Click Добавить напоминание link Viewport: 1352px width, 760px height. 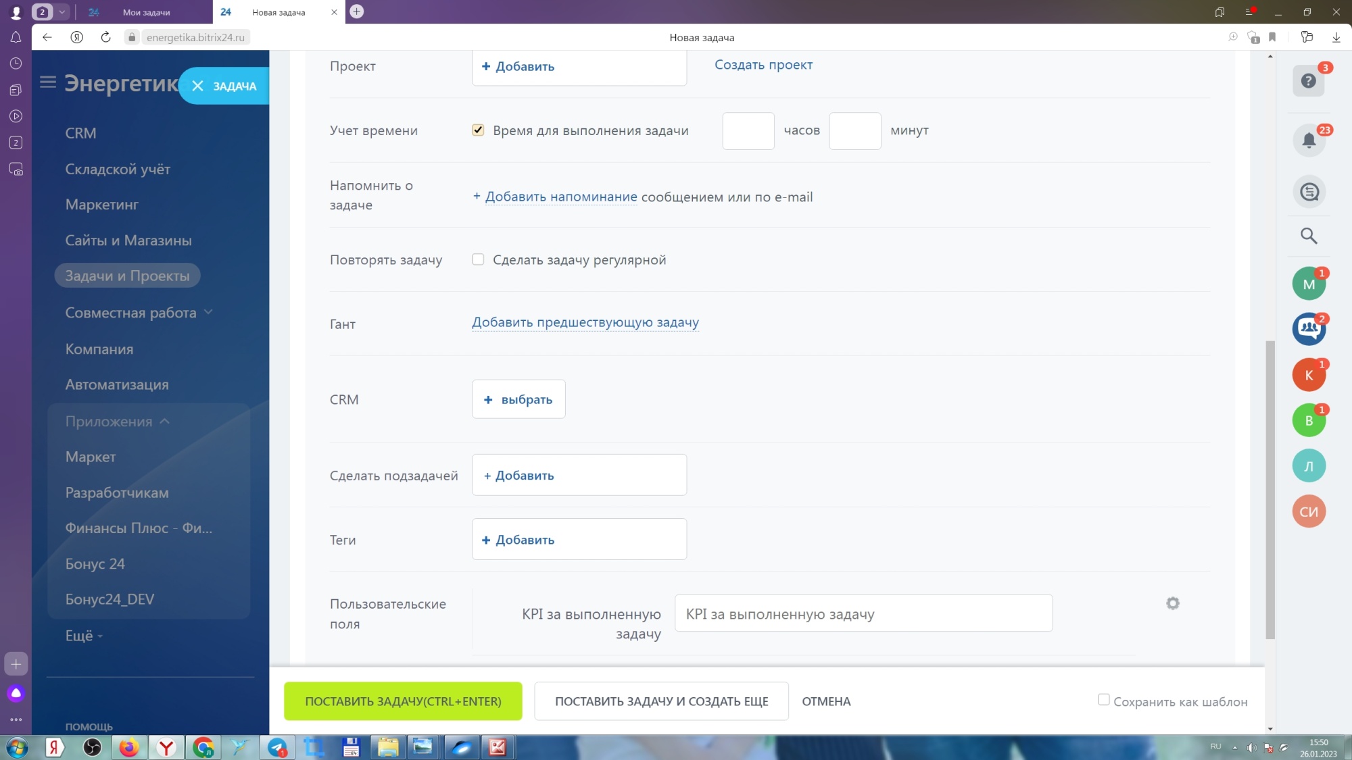(561, 197)
